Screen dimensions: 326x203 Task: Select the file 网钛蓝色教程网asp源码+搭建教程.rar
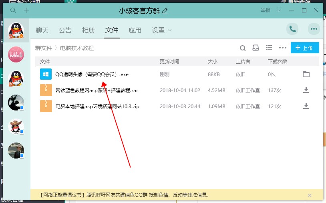click(x=97, y=90)
